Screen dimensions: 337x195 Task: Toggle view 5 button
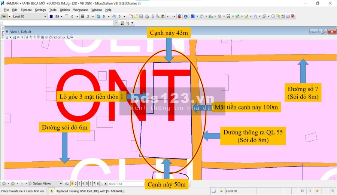pos(87,184)
